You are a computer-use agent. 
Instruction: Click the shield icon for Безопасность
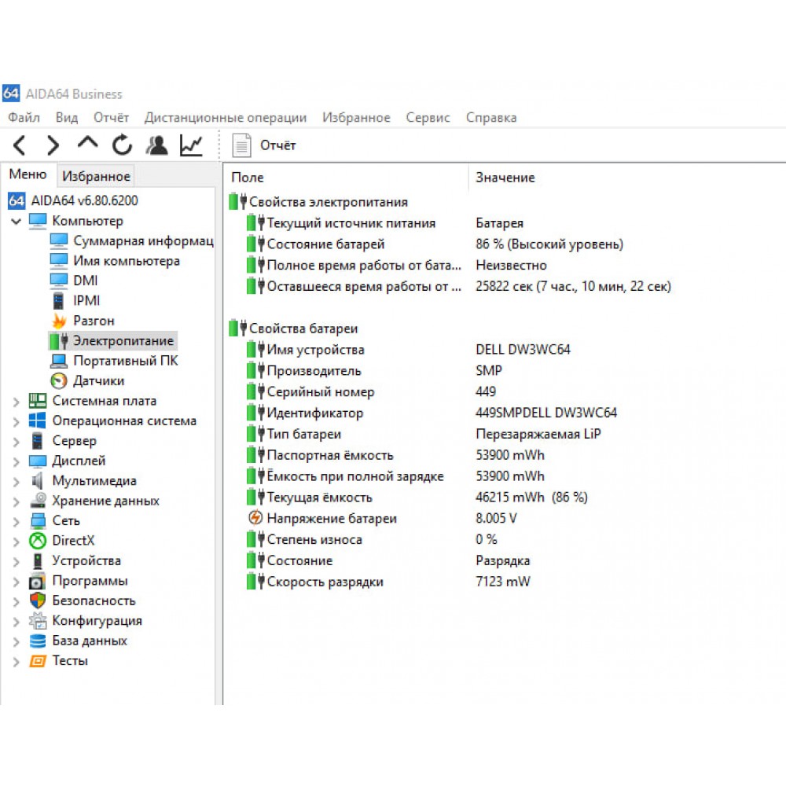38,601
